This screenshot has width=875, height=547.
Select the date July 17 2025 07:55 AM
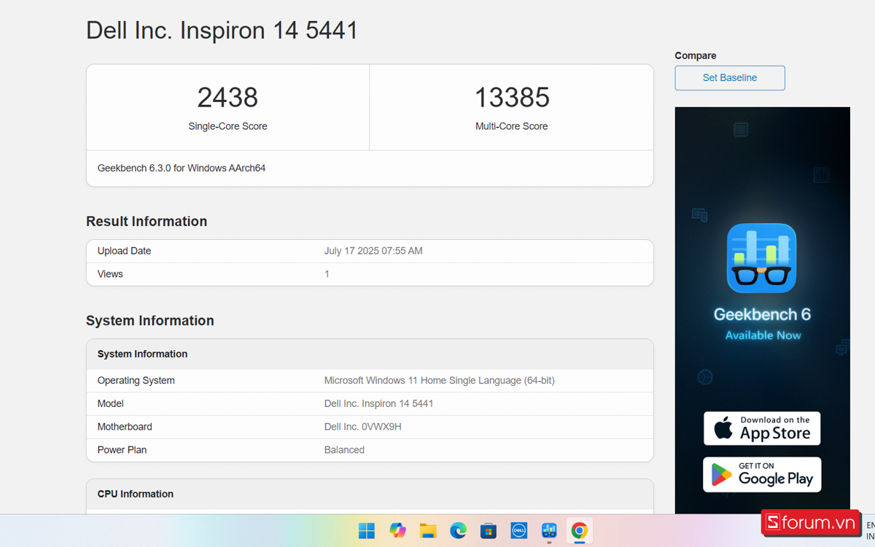[373, 251]
